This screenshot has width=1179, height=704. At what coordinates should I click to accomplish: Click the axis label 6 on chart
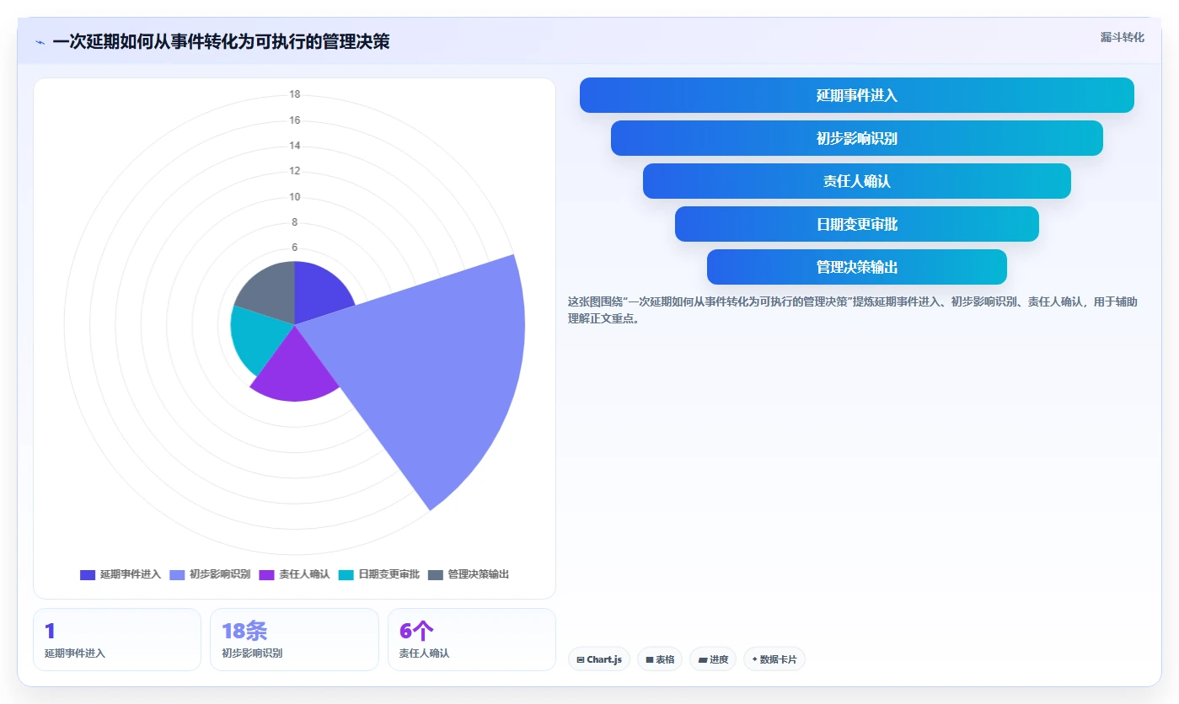tap(295, 248)
